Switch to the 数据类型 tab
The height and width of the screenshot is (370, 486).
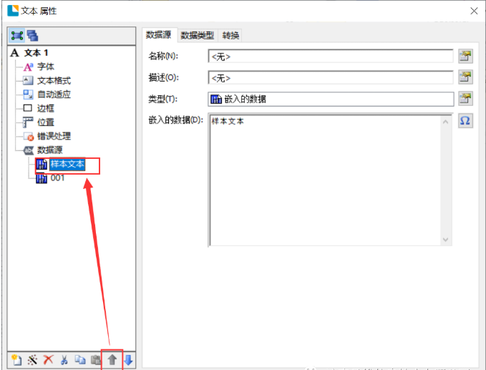pos(197,35)
